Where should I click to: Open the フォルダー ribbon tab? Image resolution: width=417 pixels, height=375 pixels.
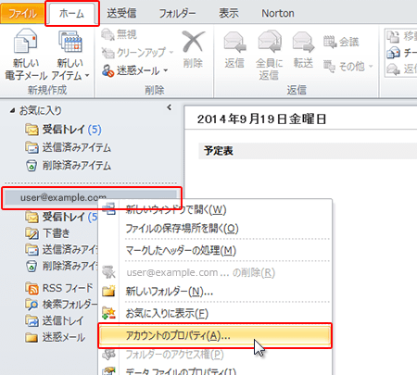point(177,13)
